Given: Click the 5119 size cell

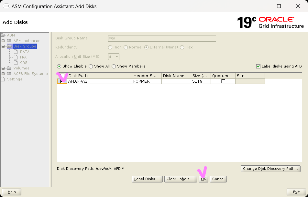Looking at the screenshot, I should pos(201,81).
